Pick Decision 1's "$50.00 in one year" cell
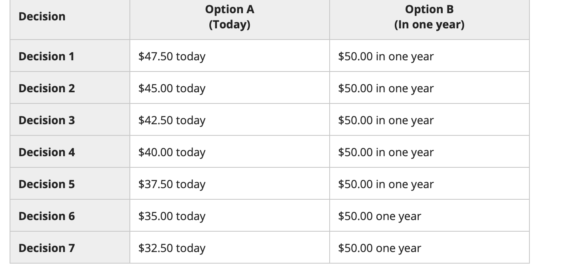563x274 pixels. [x=386, y=56]
